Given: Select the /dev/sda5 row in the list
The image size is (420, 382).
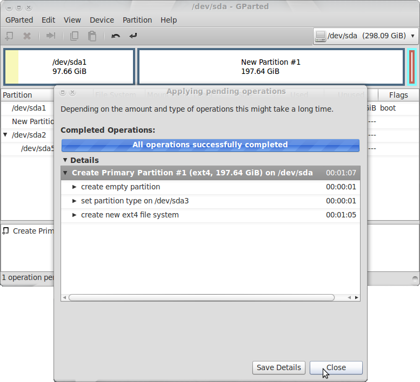Looking at the screenshot, I should coord(37,148).
